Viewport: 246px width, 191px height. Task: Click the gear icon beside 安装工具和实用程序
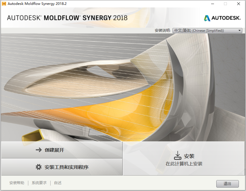point(39,167)
